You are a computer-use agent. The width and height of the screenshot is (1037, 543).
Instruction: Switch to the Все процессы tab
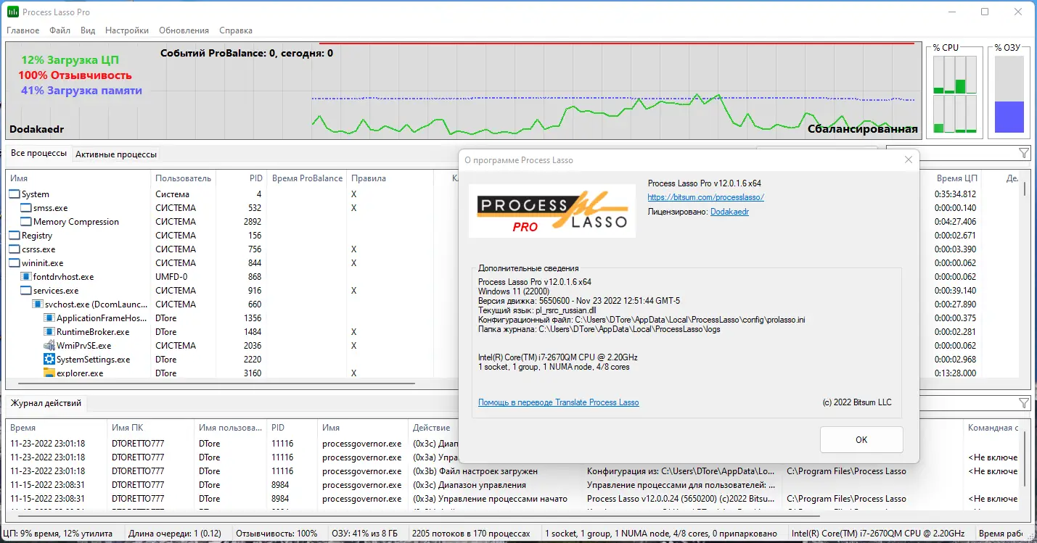pos(39,154)
